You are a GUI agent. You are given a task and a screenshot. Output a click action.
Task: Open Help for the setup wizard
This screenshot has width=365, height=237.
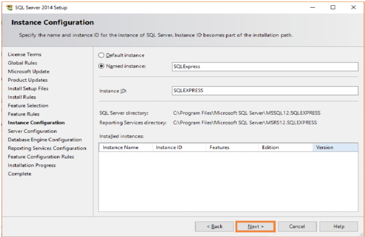(339, 226)
